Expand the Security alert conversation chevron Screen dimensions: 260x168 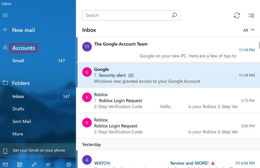coord(95,75)
